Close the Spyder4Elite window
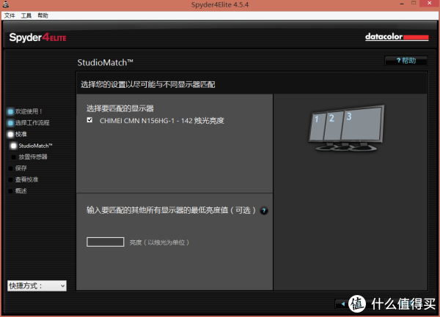Screen dimensions: 440x317 [429, 4]
